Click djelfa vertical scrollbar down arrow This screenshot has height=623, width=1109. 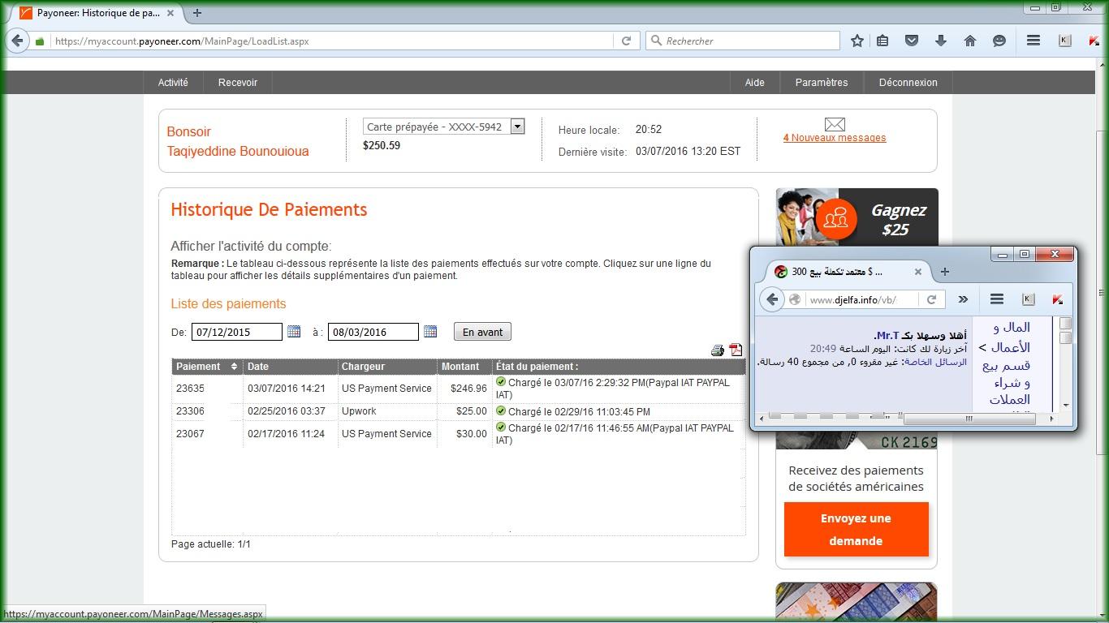pos(1066,405)
